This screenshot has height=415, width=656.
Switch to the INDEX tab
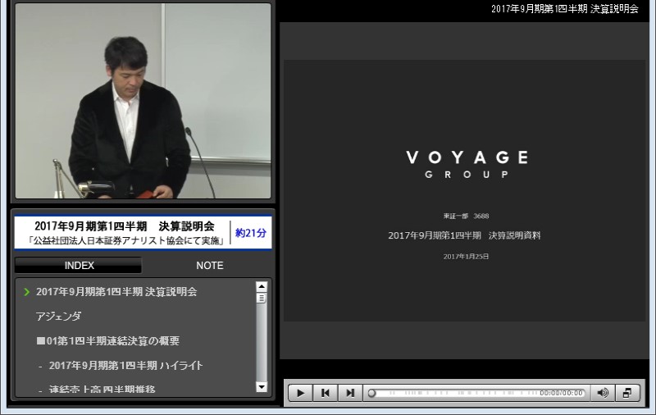pos(79,265)
